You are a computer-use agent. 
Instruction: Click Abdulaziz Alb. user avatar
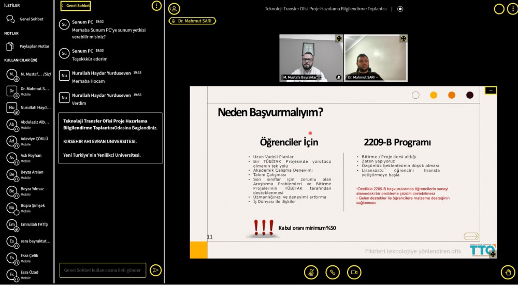tap(12, 124)
